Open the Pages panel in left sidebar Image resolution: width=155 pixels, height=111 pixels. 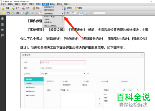pos(2,19)
